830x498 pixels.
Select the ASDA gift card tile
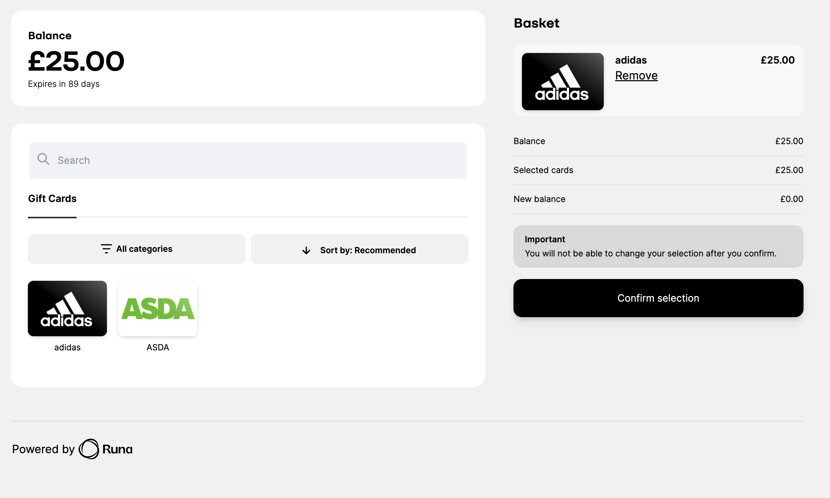pos(158,308)
